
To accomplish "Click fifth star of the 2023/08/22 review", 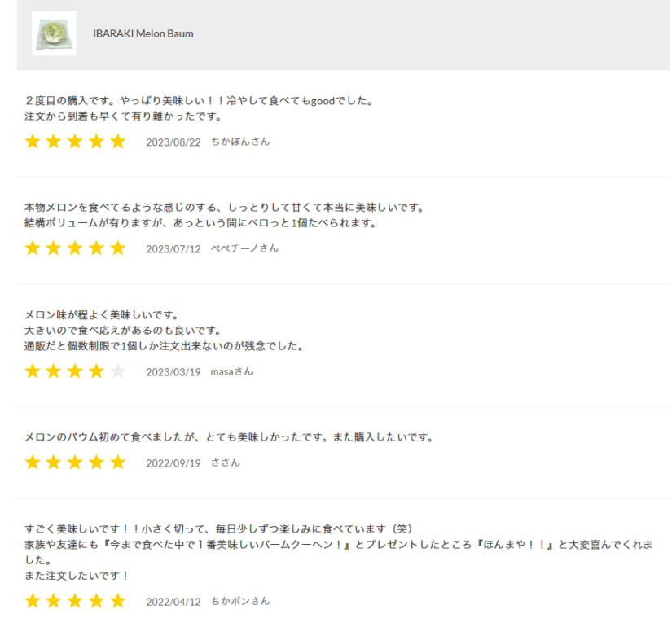I will pos(118,142).
